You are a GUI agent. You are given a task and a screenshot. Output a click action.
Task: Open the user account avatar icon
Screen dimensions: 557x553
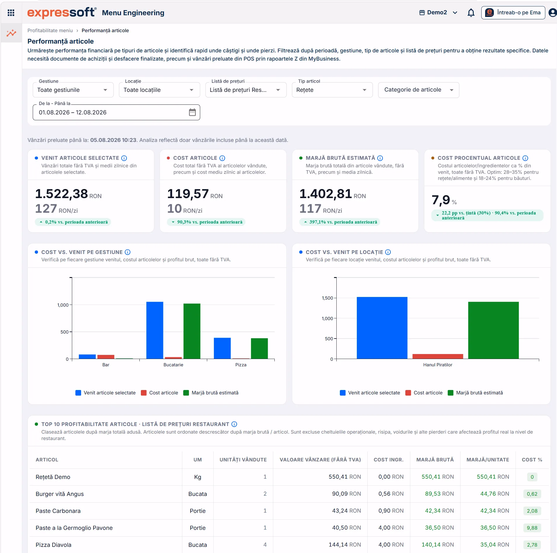[552, 13]
